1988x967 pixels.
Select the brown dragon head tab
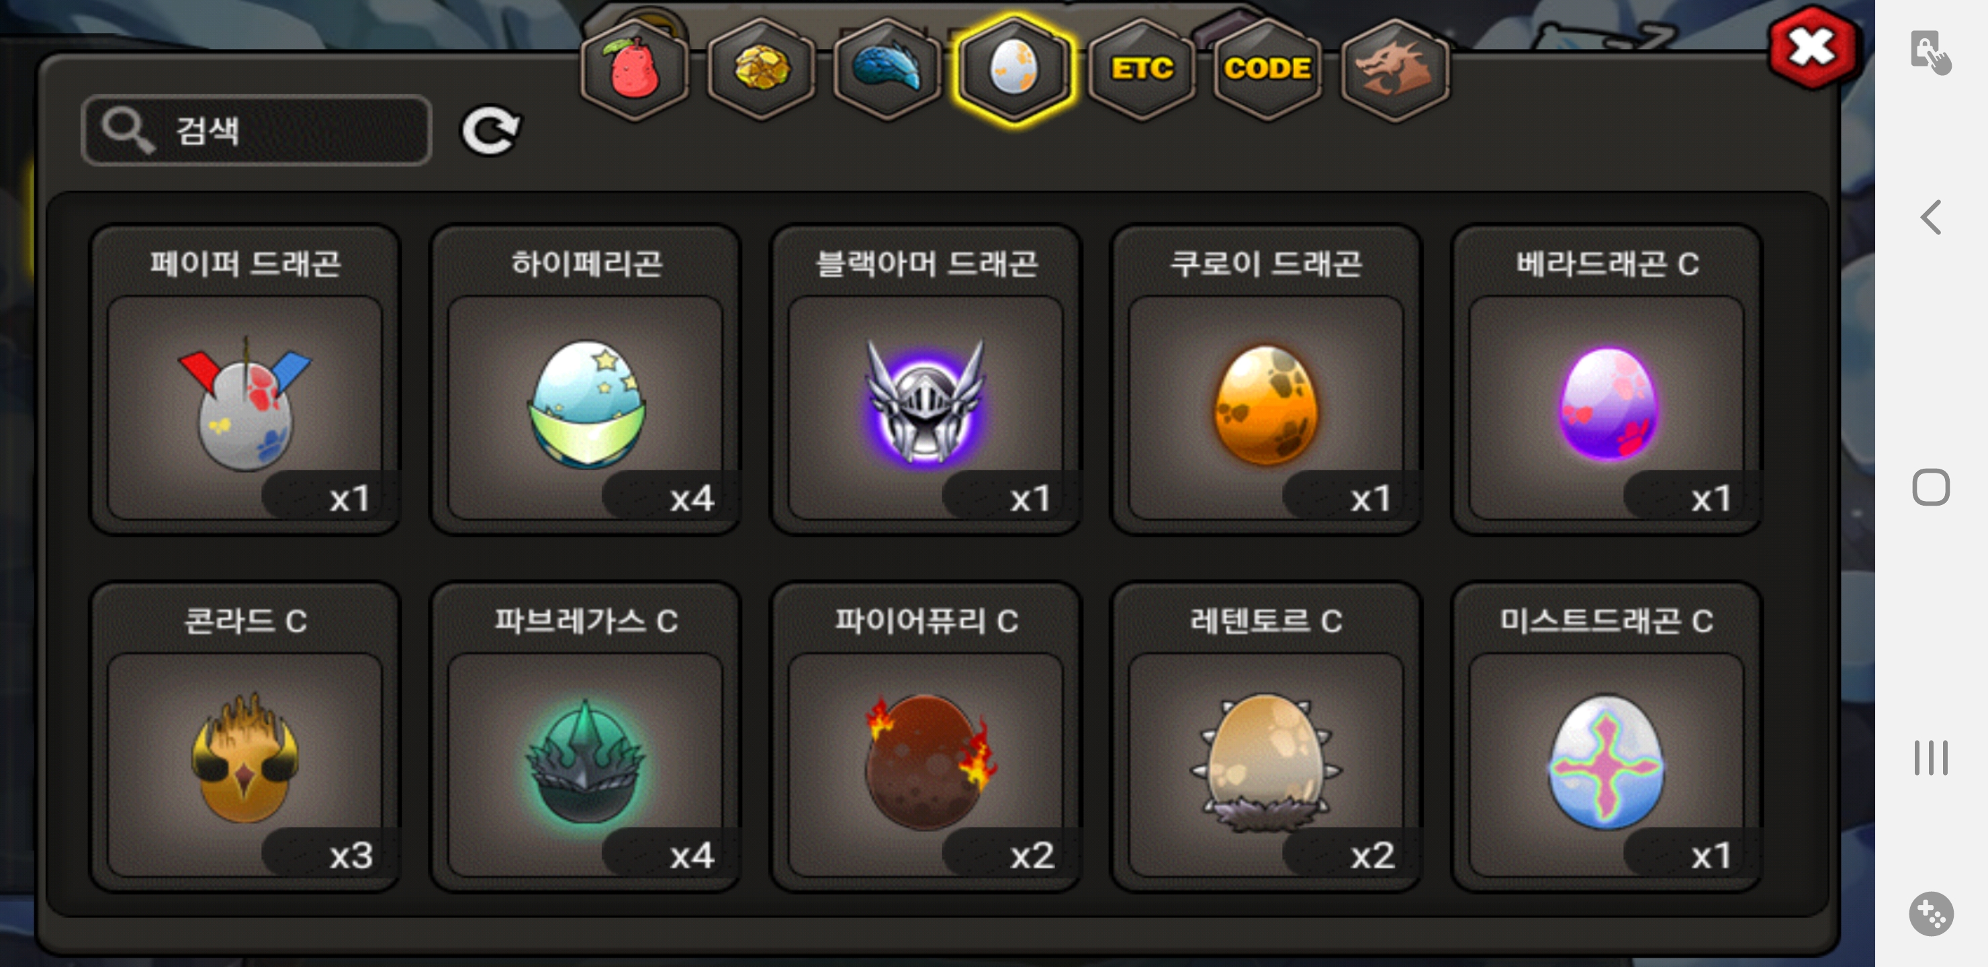point(1394,69)
